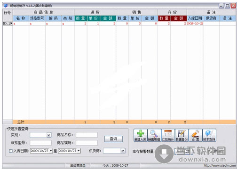Expand the 供货商 dropdown
This screenshot has width=237, height=170.
pos(123,151)
